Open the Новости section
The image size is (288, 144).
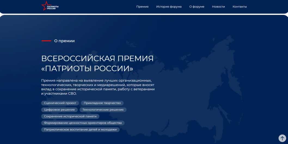click(218, 7)
